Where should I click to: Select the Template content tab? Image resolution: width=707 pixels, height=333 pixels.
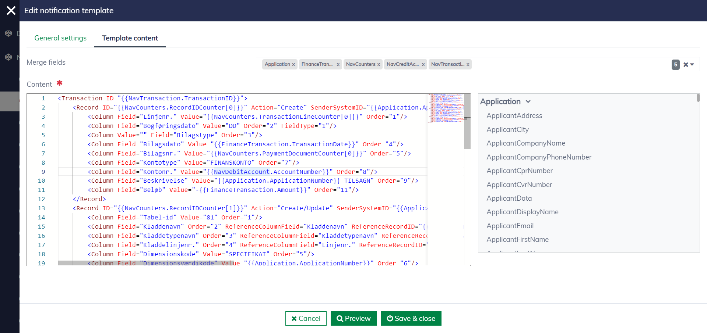[130, 38]
